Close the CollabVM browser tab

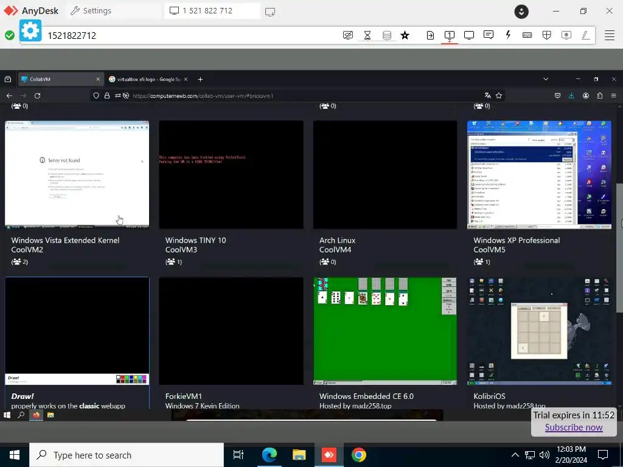point(98,80)
